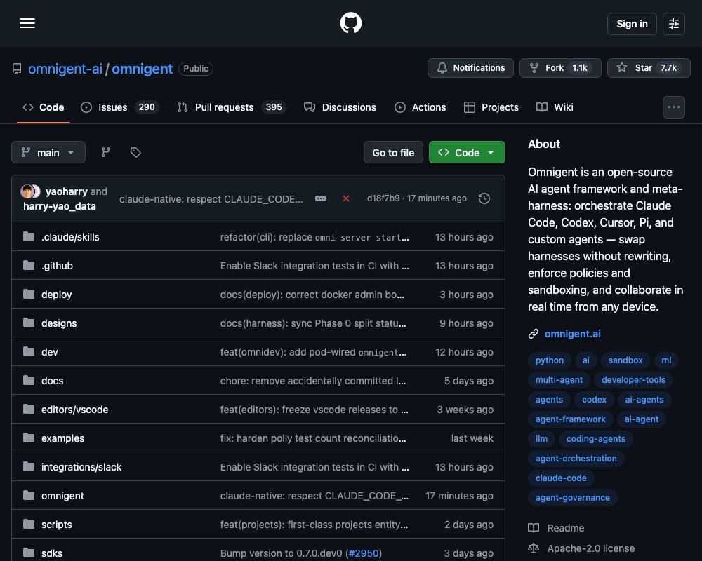Expand the main branch selector
The height and width of the screenshot is (561, 702).
point(48,153)
